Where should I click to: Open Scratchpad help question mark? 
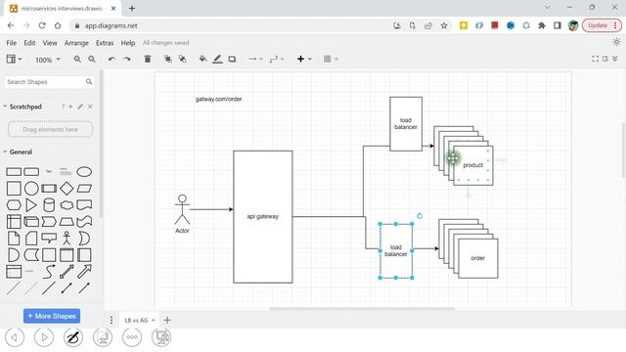[63, 107]
